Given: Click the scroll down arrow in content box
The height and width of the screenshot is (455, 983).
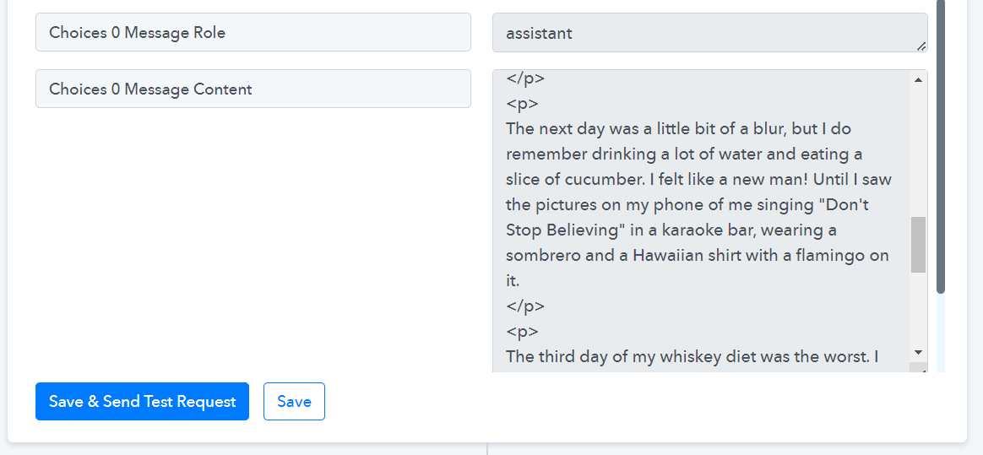Looking at the screenshot, I should (918, 352).
